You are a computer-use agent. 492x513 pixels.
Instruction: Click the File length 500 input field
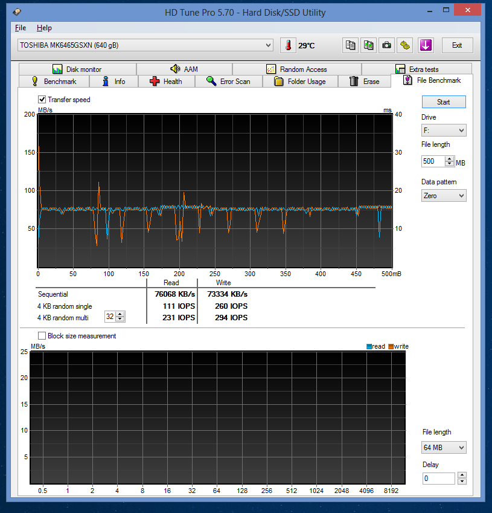[433, 161]
